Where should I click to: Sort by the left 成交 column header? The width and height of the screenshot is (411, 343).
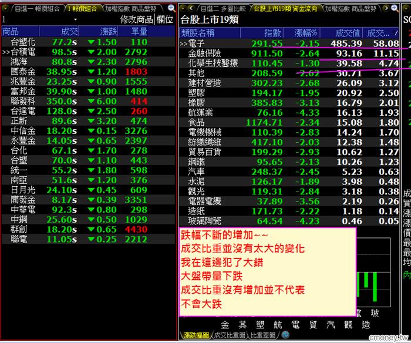click(59, 32)
